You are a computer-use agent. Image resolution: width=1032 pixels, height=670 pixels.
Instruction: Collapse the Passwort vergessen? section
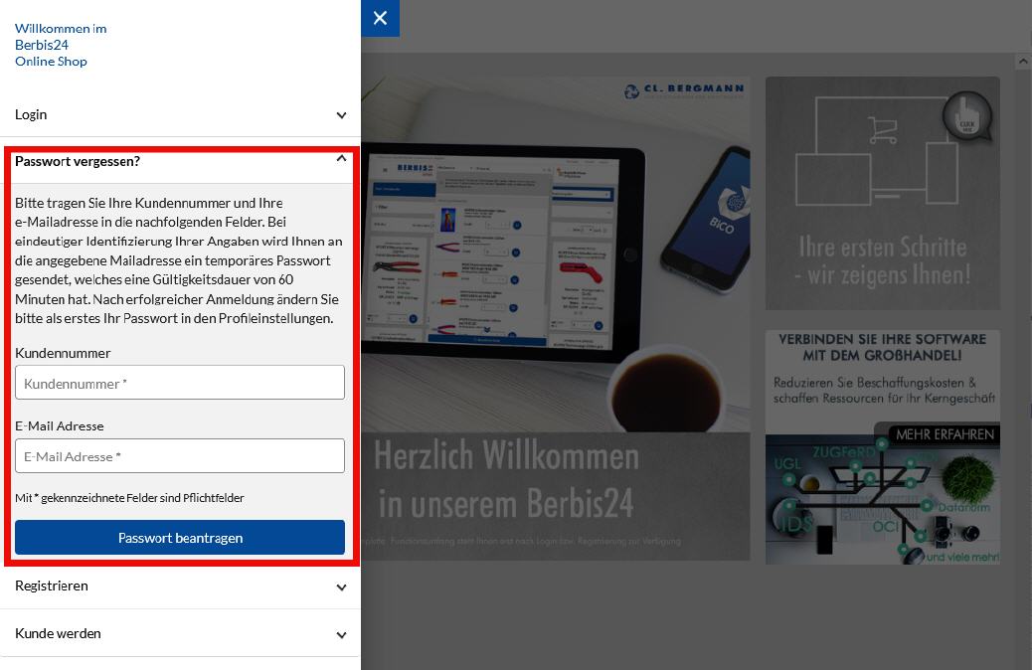(x=341, y=158)
